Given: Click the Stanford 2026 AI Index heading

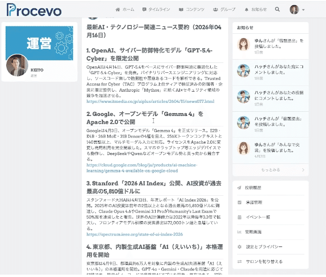Looking at the screenshot, I should tap(154, 187).
